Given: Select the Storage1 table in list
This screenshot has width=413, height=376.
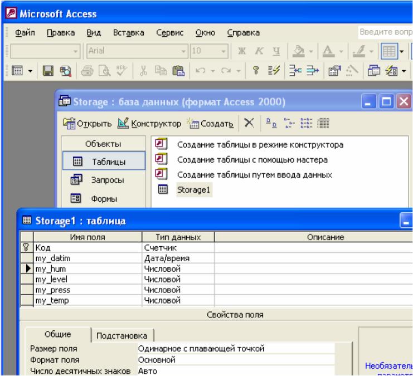Looking at the screenshot, I should click(193, 189).
